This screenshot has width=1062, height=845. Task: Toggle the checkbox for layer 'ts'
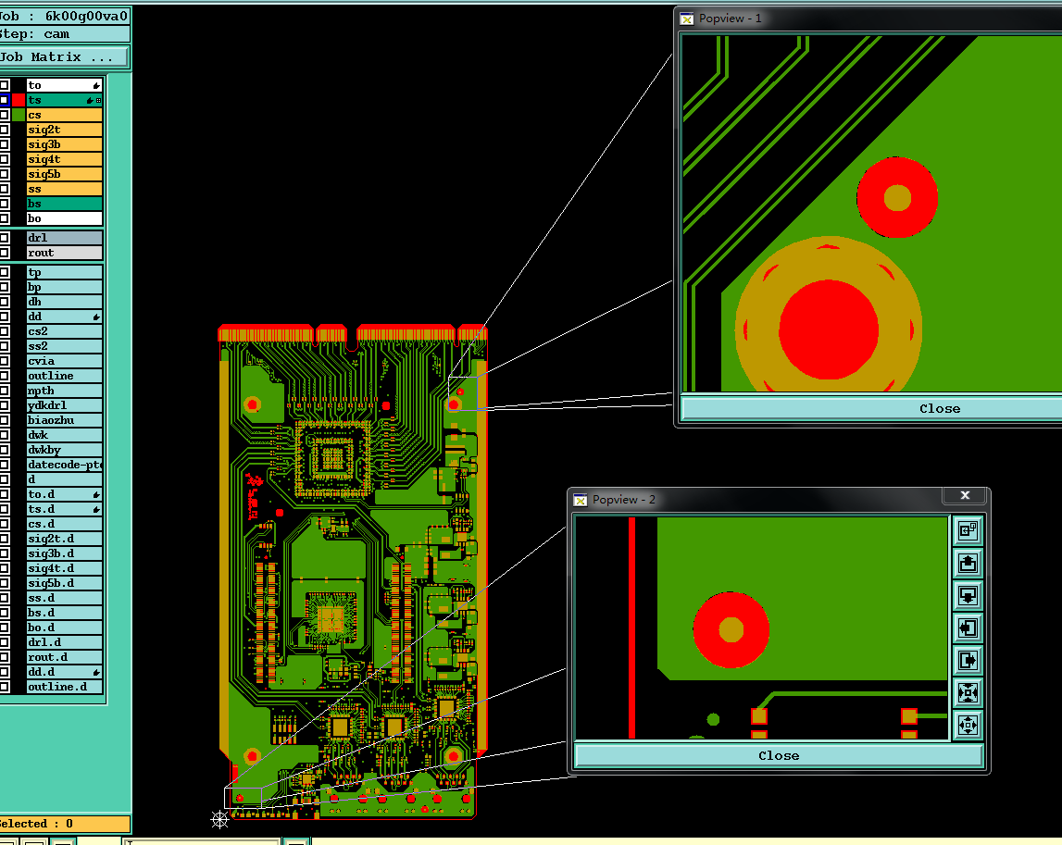tap(4, 100)
